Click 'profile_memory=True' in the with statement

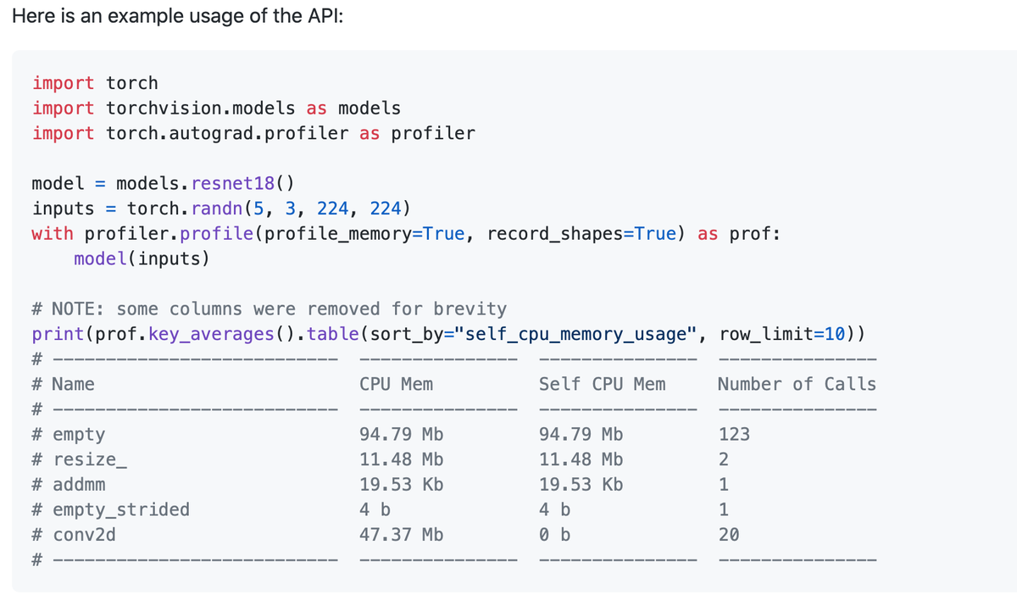364,233
